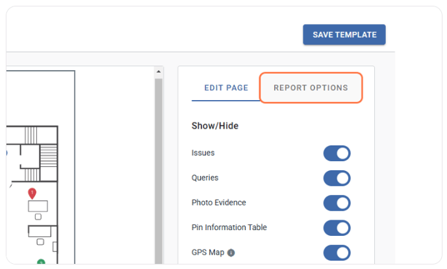Click the Pin Information Table label
The image size is (447, 269).
229,227
